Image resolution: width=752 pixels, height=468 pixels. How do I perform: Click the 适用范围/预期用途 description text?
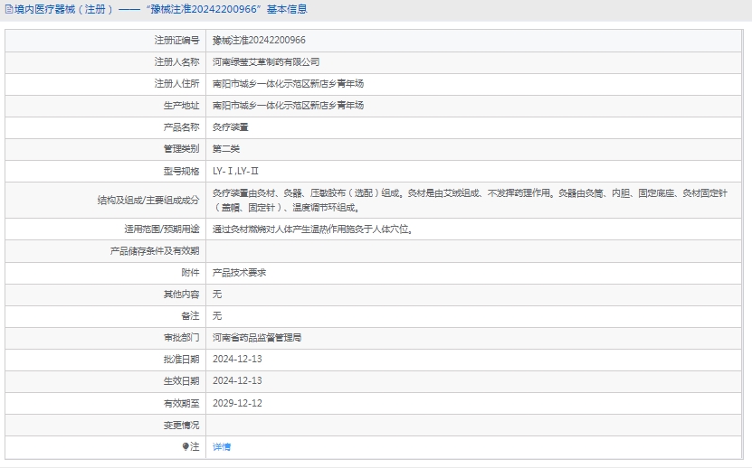pyautogui.click(x=313, y=229)
